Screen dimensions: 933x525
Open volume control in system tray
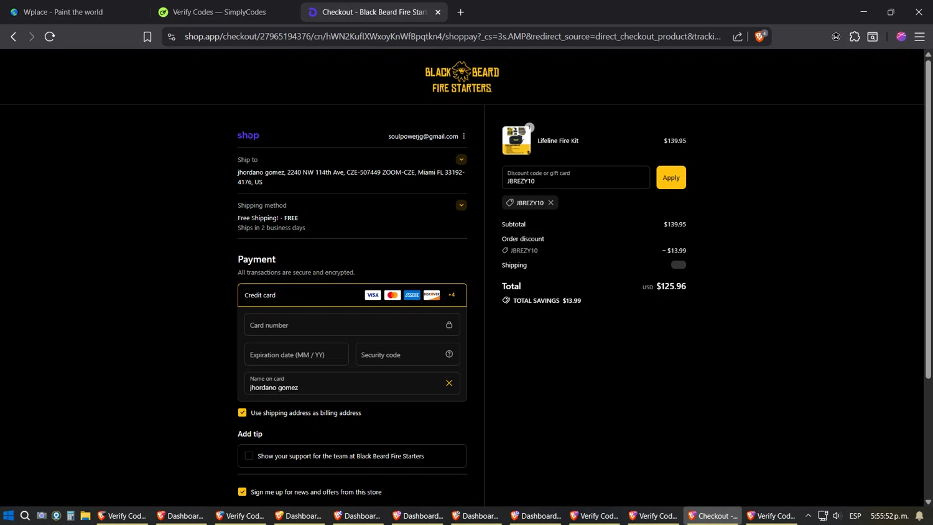[837, 516]
